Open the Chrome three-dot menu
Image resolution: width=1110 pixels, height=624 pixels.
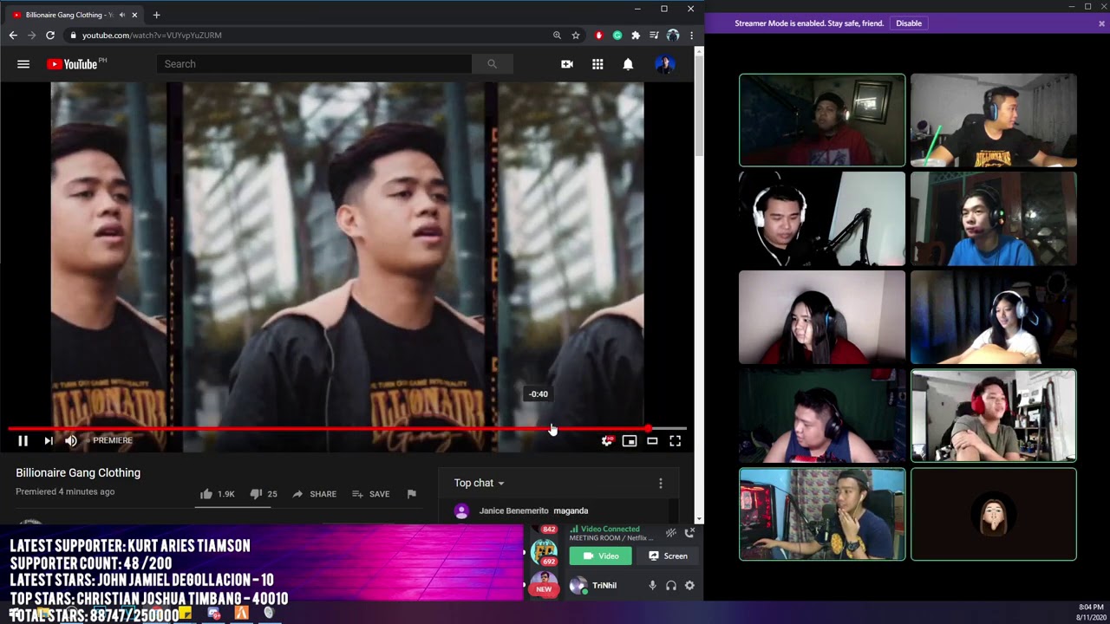click(x=691, y=36)
